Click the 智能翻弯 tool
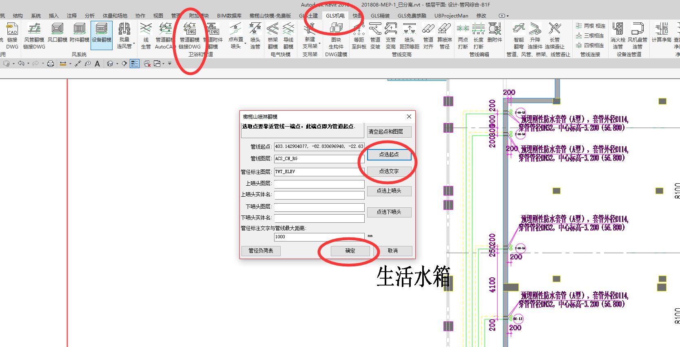This screenshot has height=347, width=680. point(519,36)
